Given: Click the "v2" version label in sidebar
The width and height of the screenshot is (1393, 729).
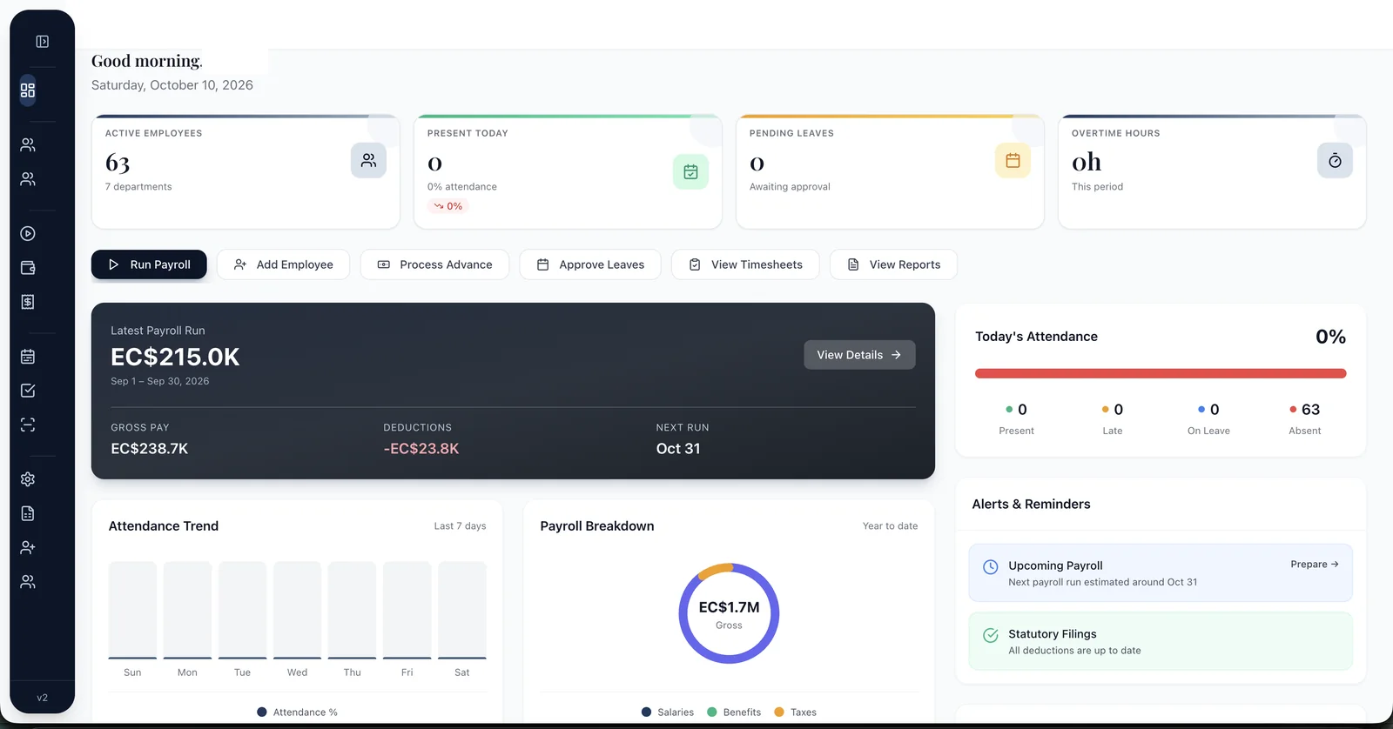Looking at the screenshot, I should (42, 698).
